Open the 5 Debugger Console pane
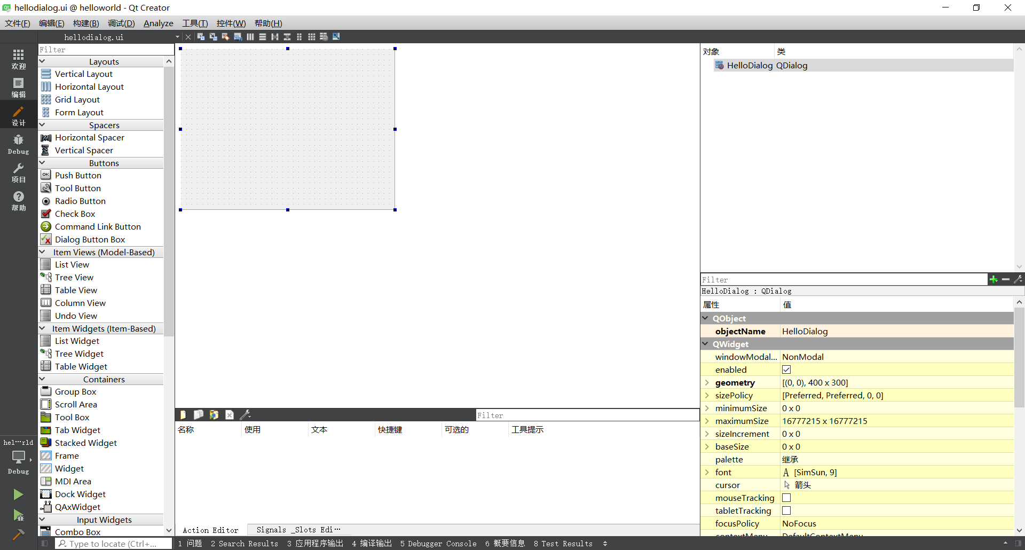The image size is (1025, 550). click(x=438, y=544)
